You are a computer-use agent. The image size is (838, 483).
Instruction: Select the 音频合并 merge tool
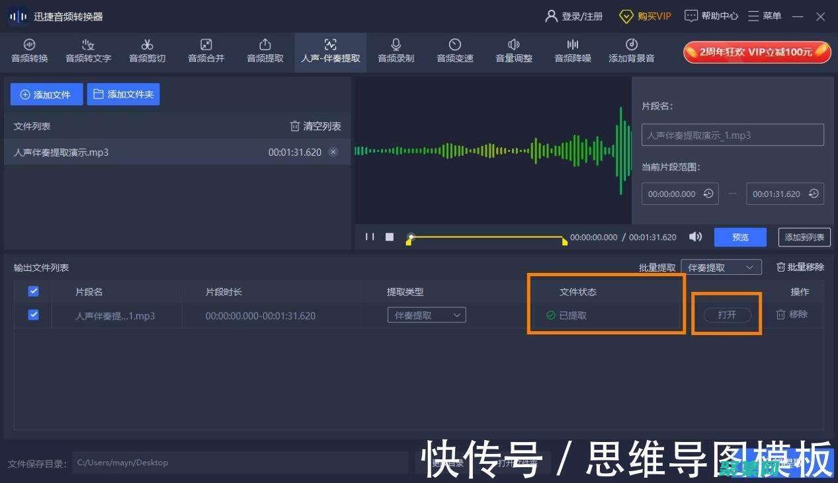(x=205, y=52)
